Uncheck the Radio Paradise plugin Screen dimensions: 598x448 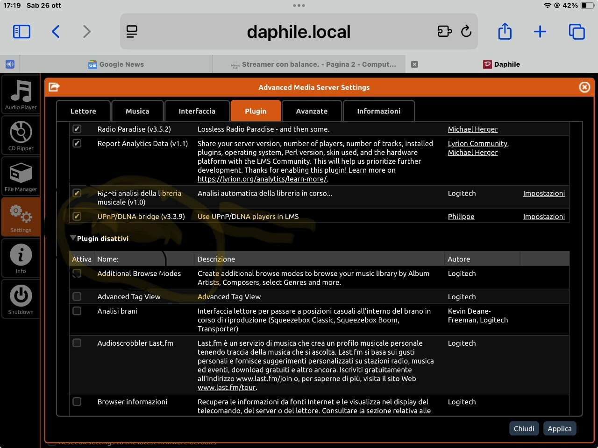(x=77, y=129)
